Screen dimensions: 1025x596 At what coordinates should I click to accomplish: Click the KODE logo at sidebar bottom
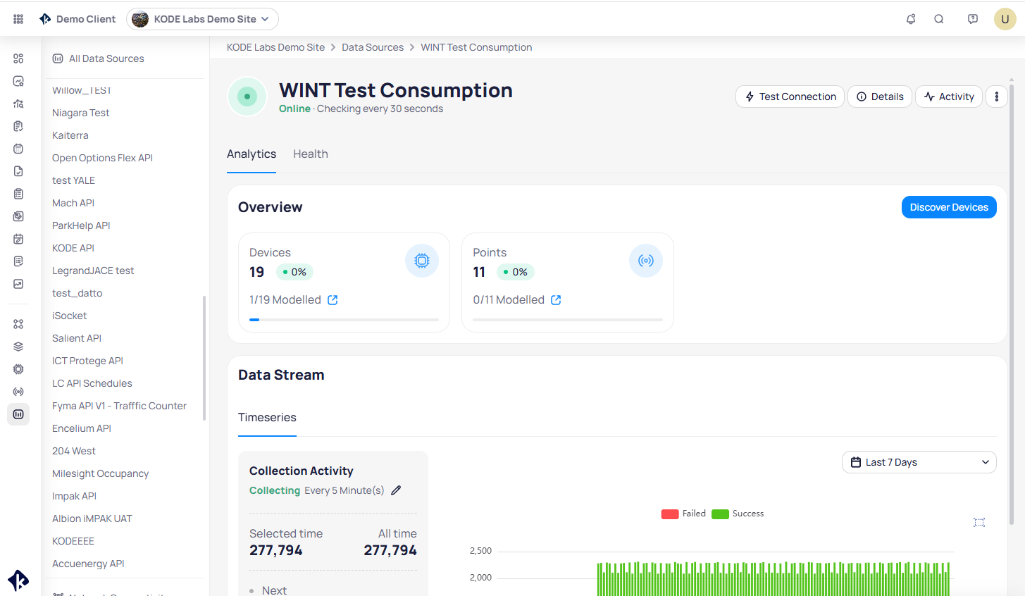(18, 581)
